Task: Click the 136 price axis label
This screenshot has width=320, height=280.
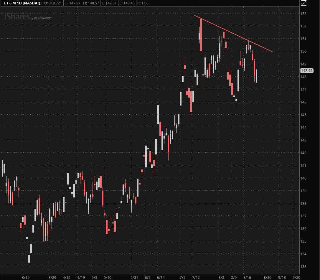Action: coord(303,228)
